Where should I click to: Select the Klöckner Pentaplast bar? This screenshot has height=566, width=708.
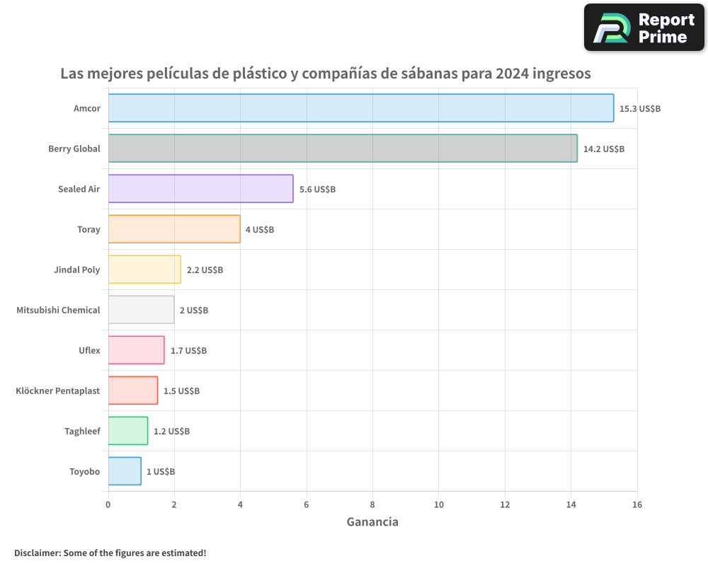click(132, 391)
